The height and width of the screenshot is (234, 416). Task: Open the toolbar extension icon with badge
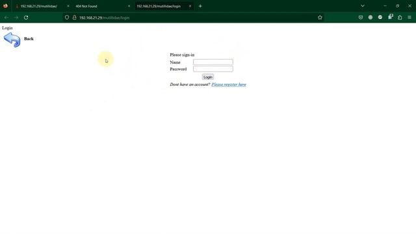point(390,17)
